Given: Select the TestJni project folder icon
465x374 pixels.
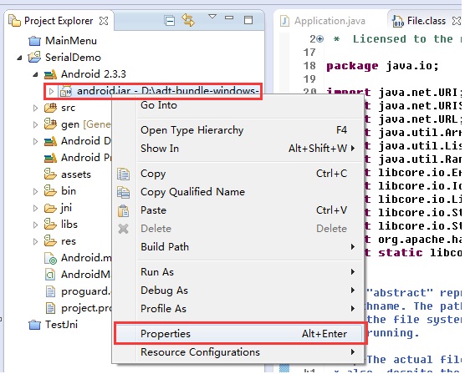Looking at the screenshot, I should click(34, 325).
